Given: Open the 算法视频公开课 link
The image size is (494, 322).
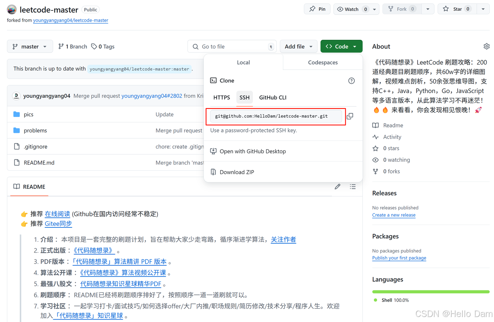Looking at the screenshot, I should pos(123,273).
